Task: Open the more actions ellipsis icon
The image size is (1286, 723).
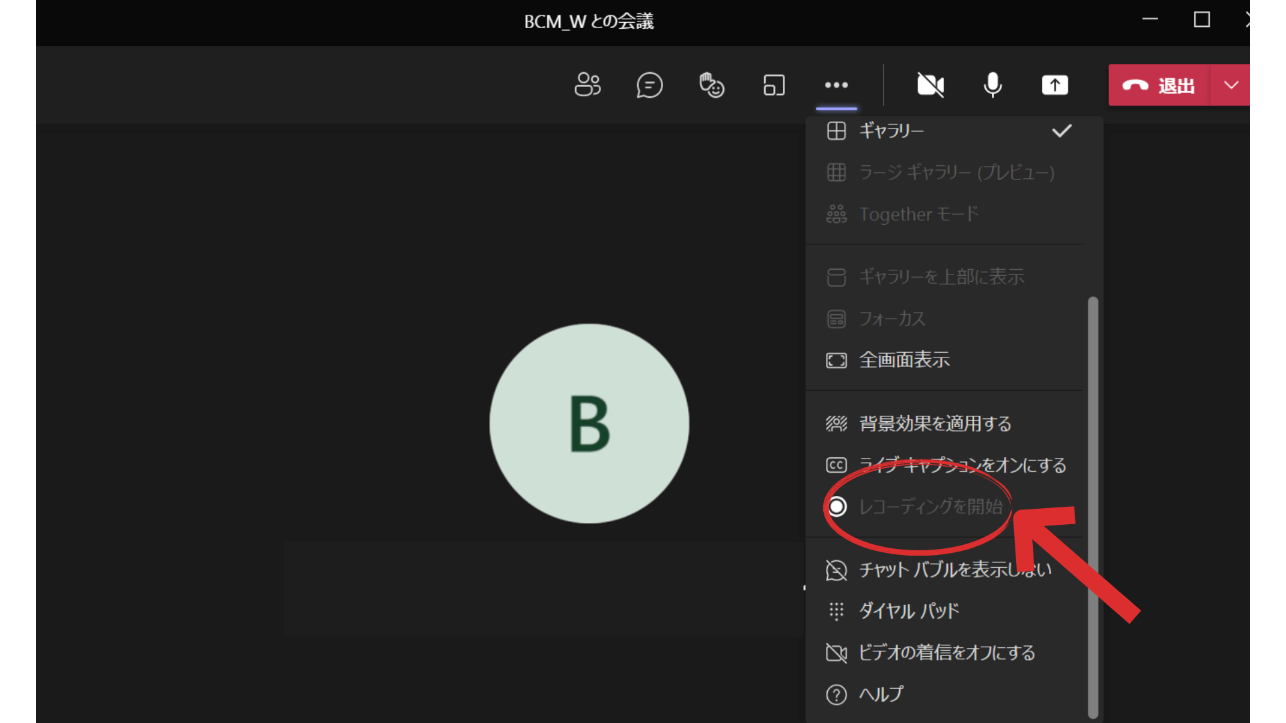Action: (x=836, y=85)
